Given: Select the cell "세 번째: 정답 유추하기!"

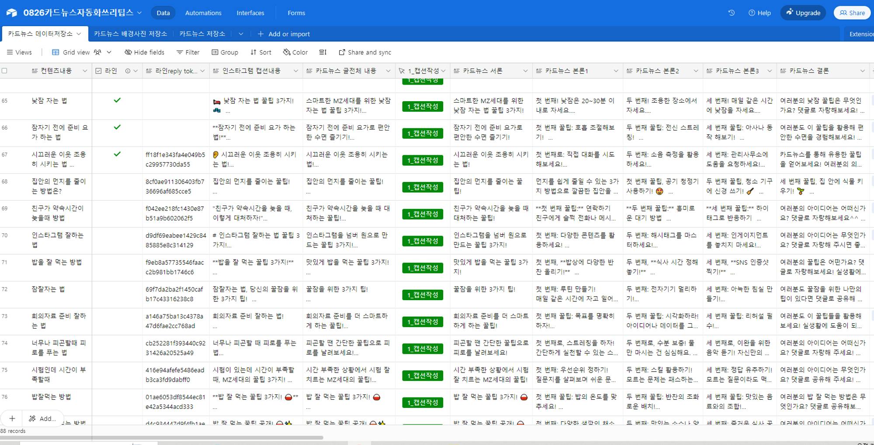Looking at the screenshot, I should point(740,375).
